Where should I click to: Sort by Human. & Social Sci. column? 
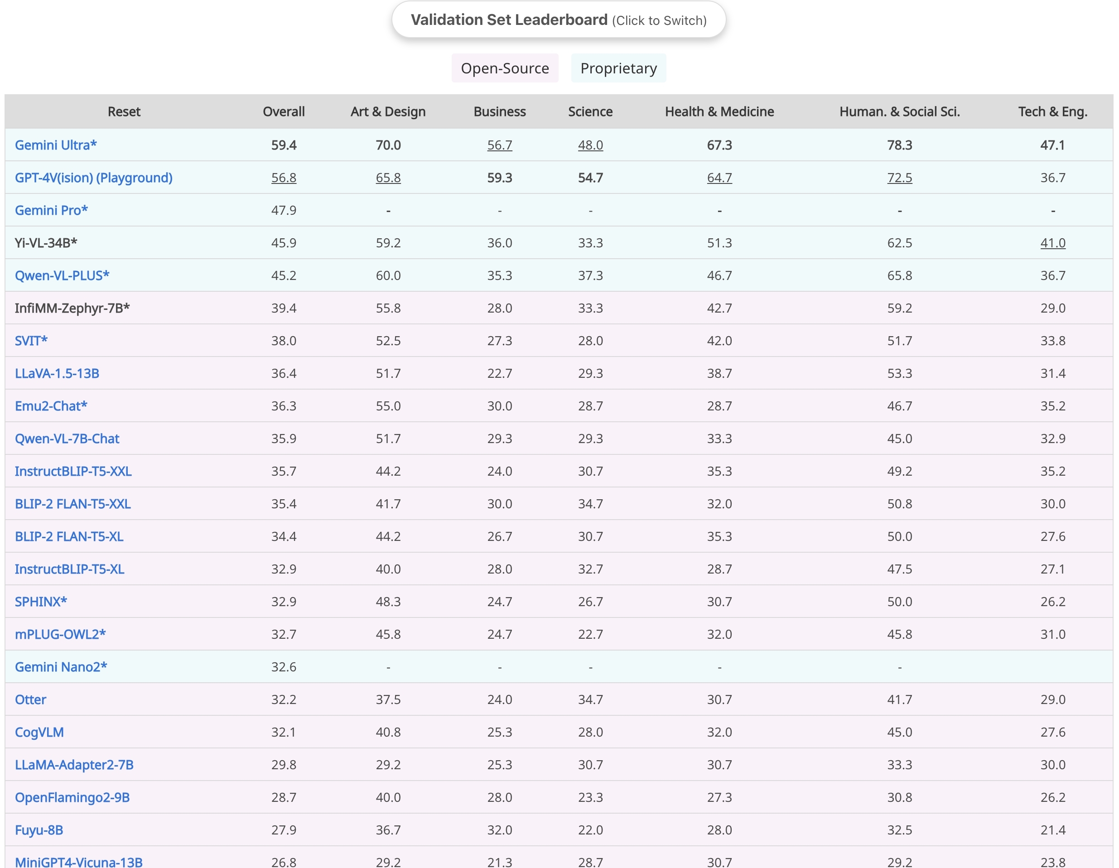coord(899,112)
